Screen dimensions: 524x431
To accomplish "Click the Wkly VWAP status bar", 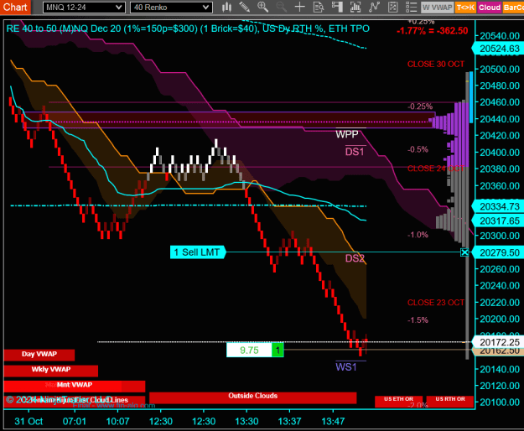I will pyautogui.click(x=51, y=370).
